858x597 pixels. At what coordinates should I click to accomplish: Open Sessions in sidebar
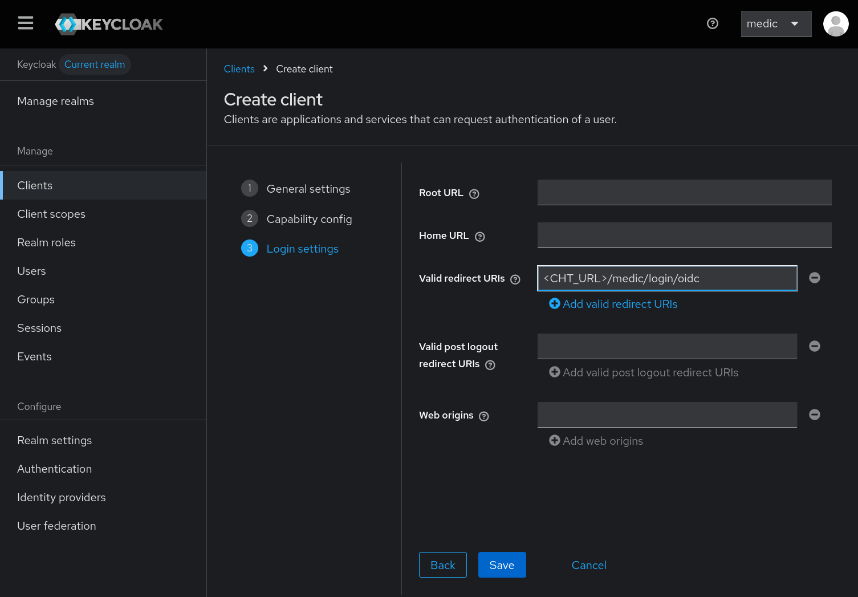coord(103,328)
